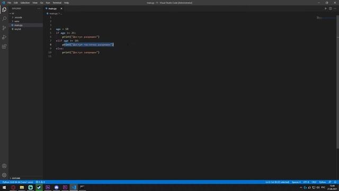Screen dimensions: 339x191
Task: Open the red circular app in taskbar
Action: tap(13, 187)
